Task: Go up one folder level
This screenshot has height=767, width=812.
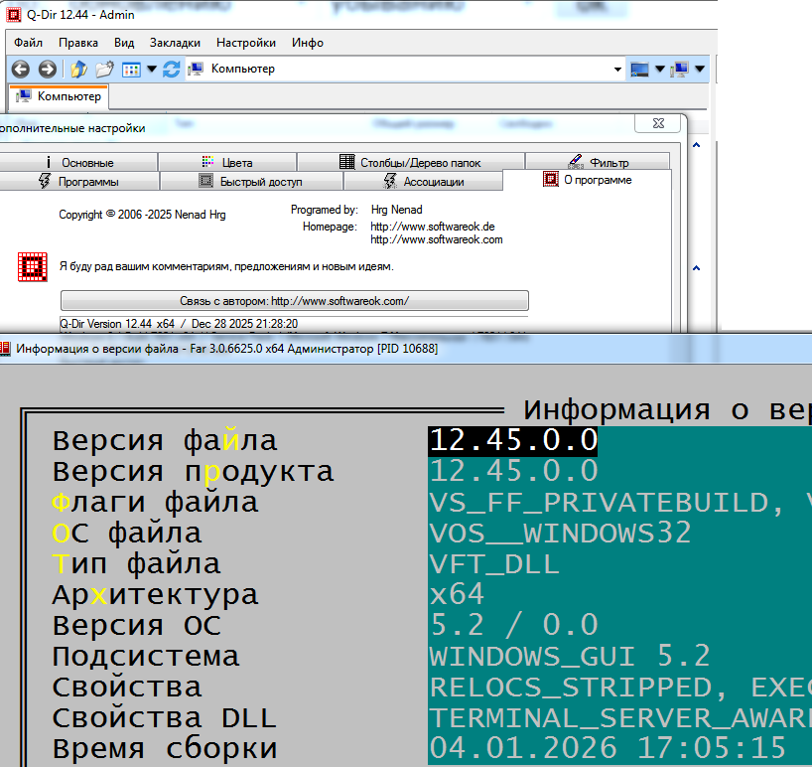Action: pos(78,70)
